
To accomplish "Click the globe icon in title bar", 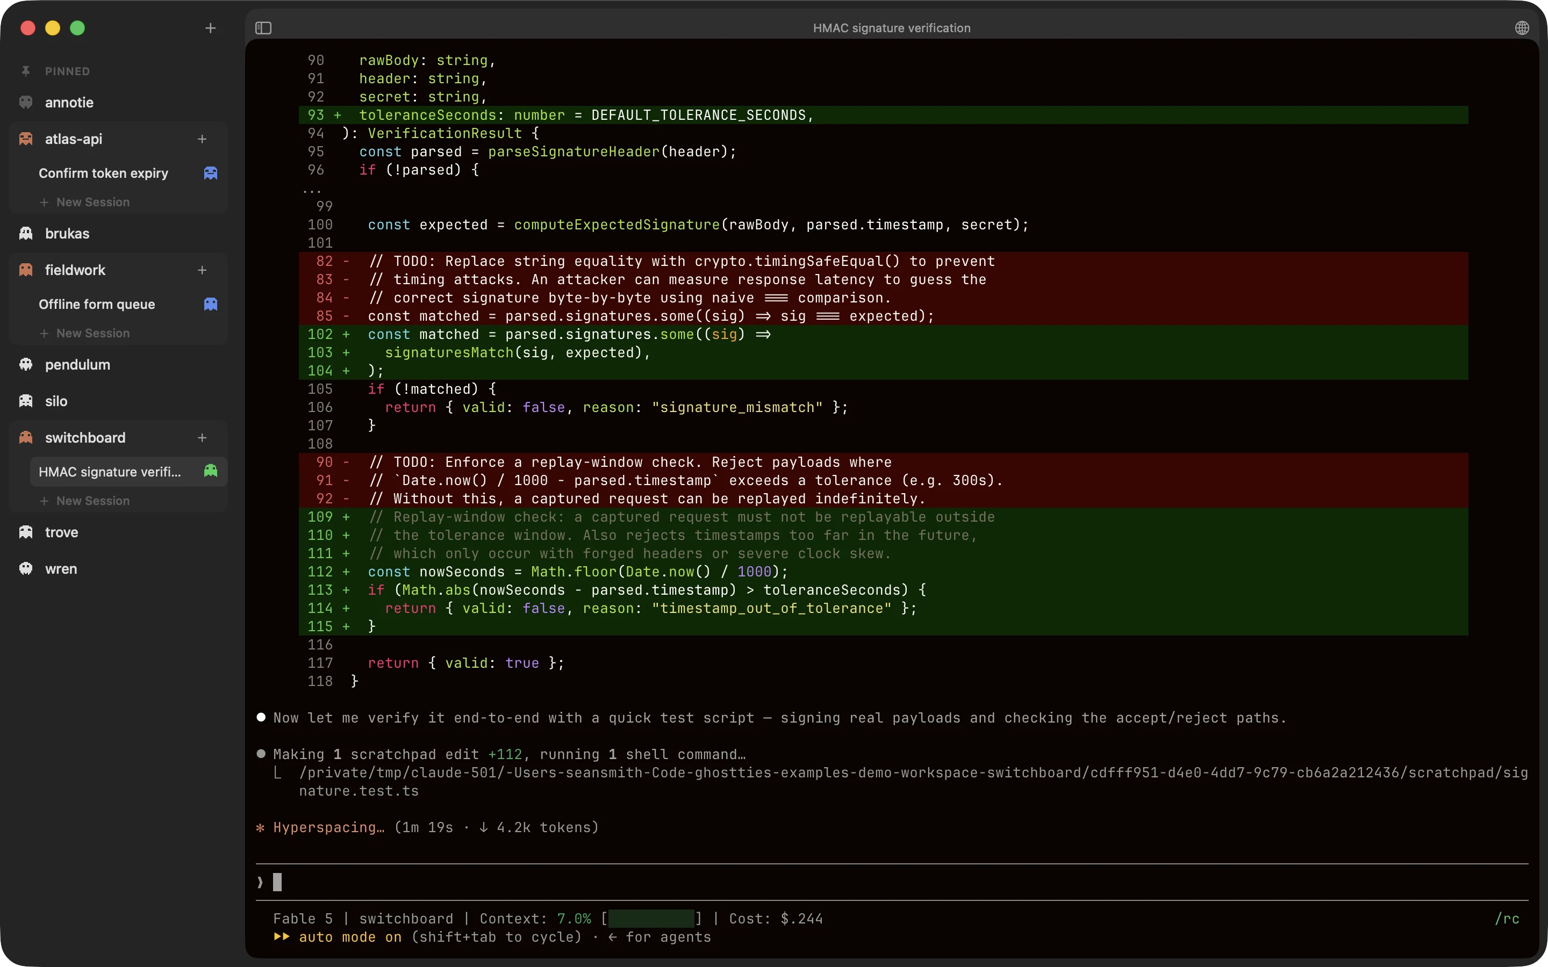I will click(x=1522, y=28).
